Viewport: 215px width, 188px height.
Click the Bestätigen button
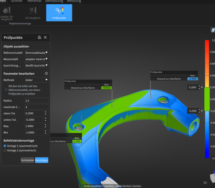[x=42, y=160]
